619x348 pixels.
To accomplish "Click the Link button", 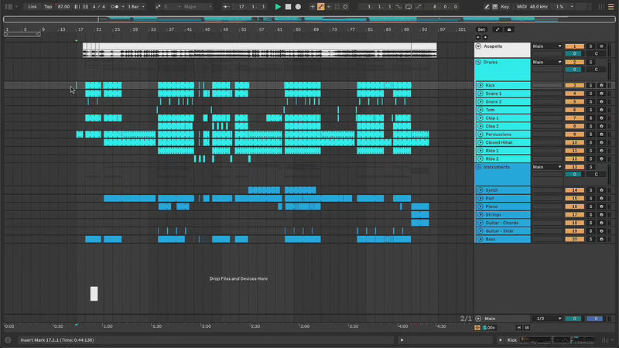I will click(x=32, y=6).
